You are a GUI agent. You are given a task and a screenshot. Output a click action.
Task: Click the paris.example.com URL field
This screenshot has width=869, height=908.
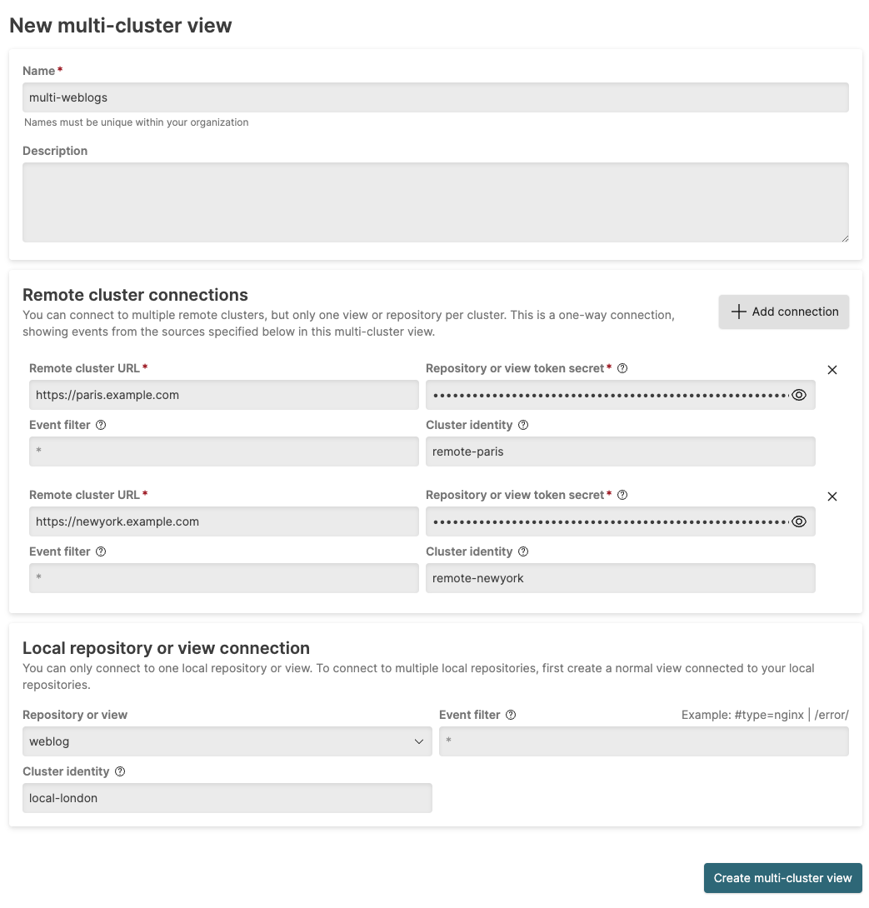pos(223,395)
